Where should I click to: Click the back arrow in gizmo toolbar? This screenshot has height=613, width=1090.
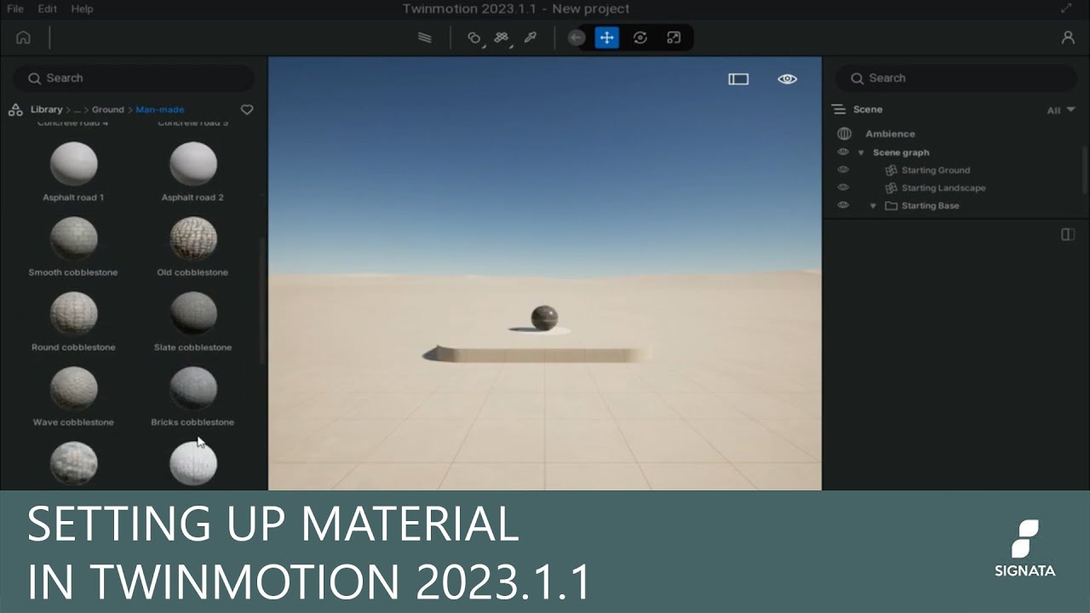[x=576, y=37]
